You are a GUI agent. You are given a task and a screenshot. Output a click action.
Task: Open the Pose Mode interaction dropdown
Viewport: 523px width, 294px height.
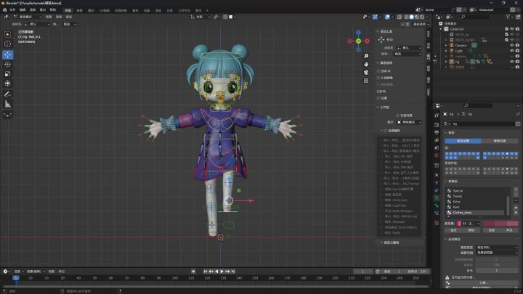click(28, 17)
